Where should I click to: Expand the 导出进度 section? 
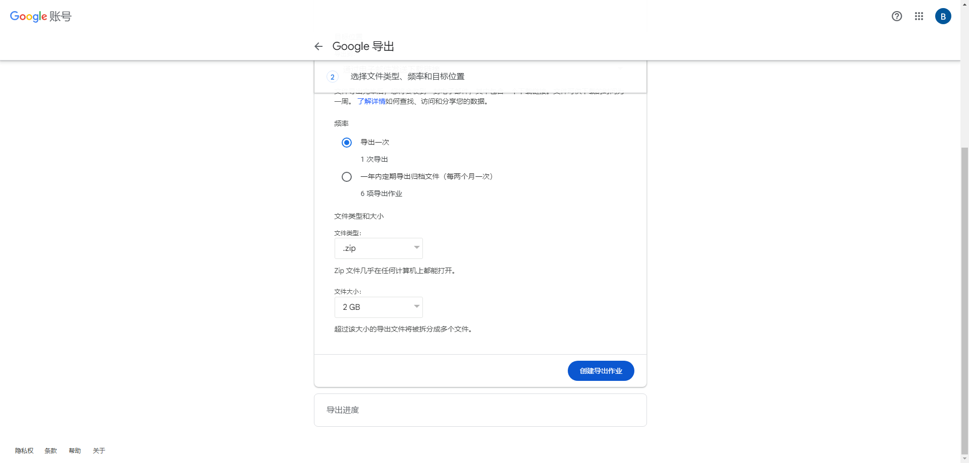[480, 410]
